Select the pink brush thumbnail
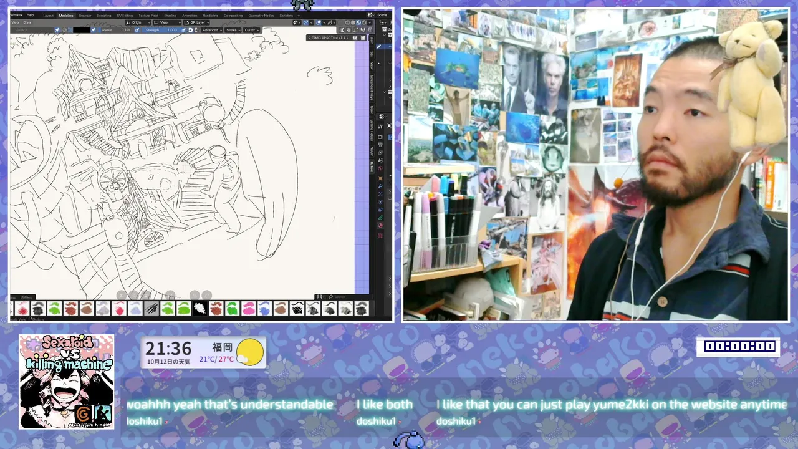 coord(249,308)
